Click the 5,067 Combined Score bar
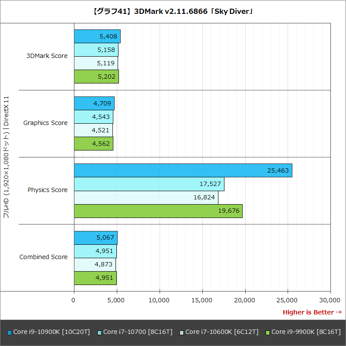 tap(96, 238)
